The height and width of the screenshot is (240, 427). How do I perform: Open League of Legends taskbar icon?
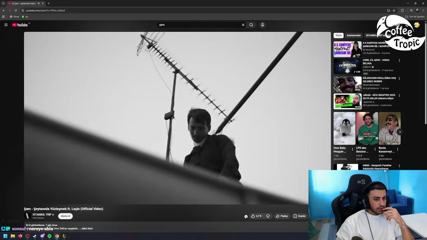pyautogui.click(x=64, y=236)
